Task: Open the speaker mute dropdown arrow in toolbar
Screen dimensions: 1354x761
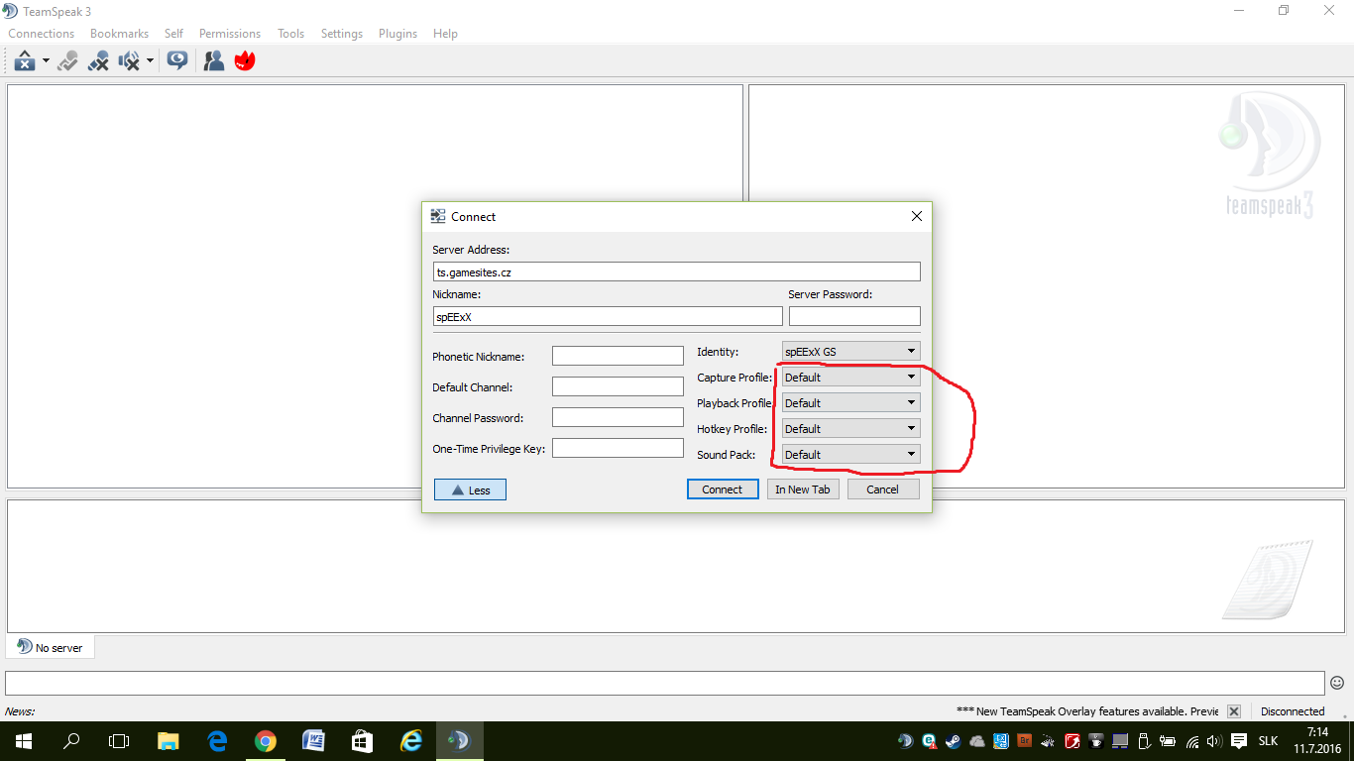Action: click(150, 61)
